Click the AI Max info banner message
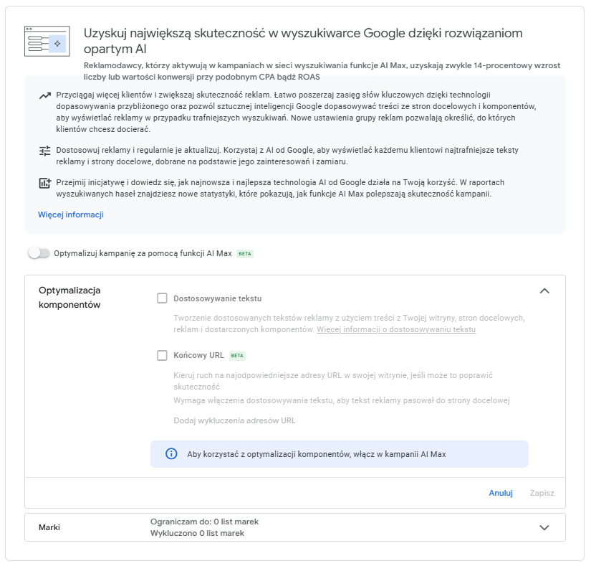 [317, 454]
